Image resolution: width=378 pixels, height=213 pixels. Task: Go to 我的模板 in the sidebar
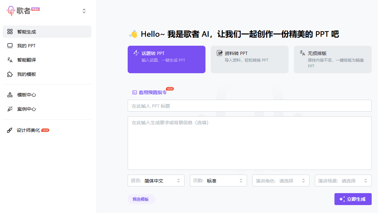[47, 74]
